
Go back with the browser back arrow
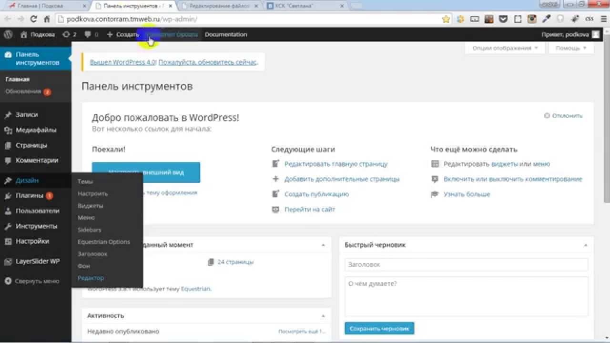coord(8,19)
